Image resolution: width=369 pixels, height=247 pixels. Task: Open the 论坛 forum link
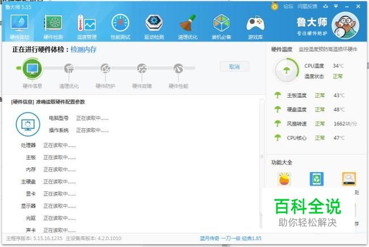[x=288, y=7]
